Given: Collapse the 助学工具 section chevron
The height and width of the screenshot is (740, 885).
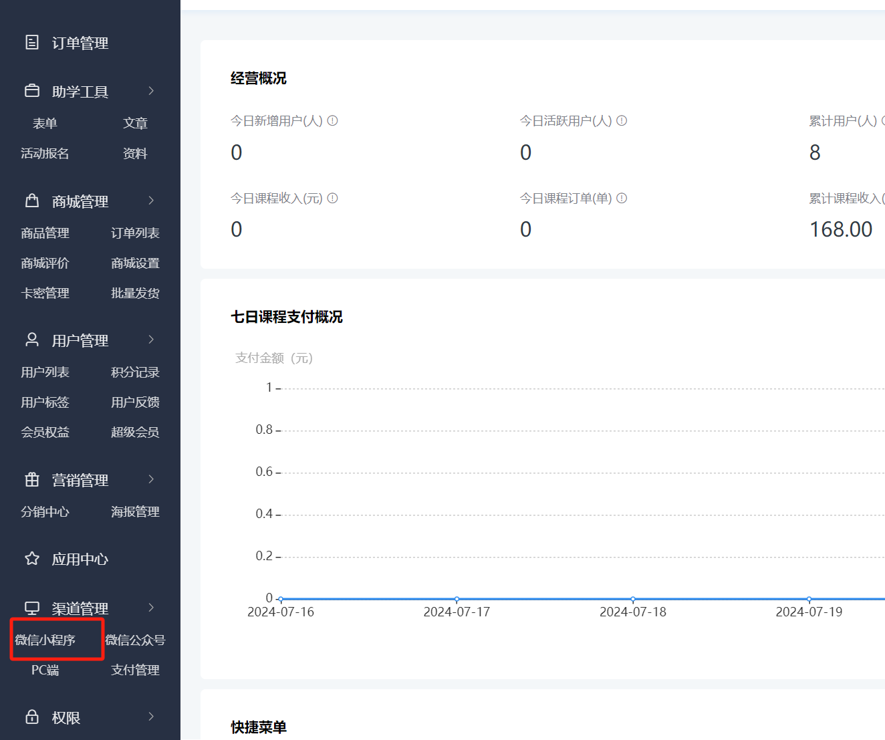Looking at the screenshot, I should click(151, 91).
